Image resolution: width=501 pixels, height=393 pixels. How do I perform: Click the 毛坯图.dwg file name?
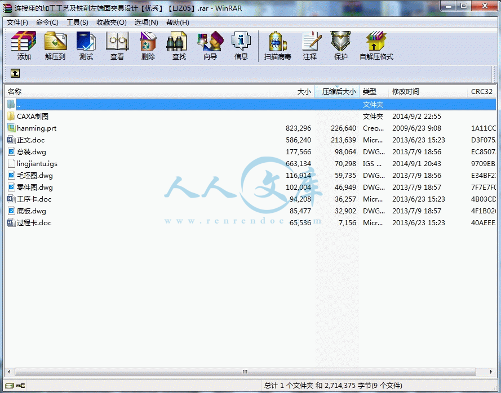[x=35, y=175]
